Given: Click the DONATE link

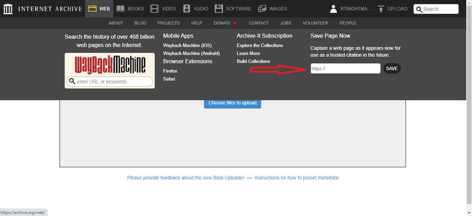Looking at the screenshot, I should coord(222,23).
